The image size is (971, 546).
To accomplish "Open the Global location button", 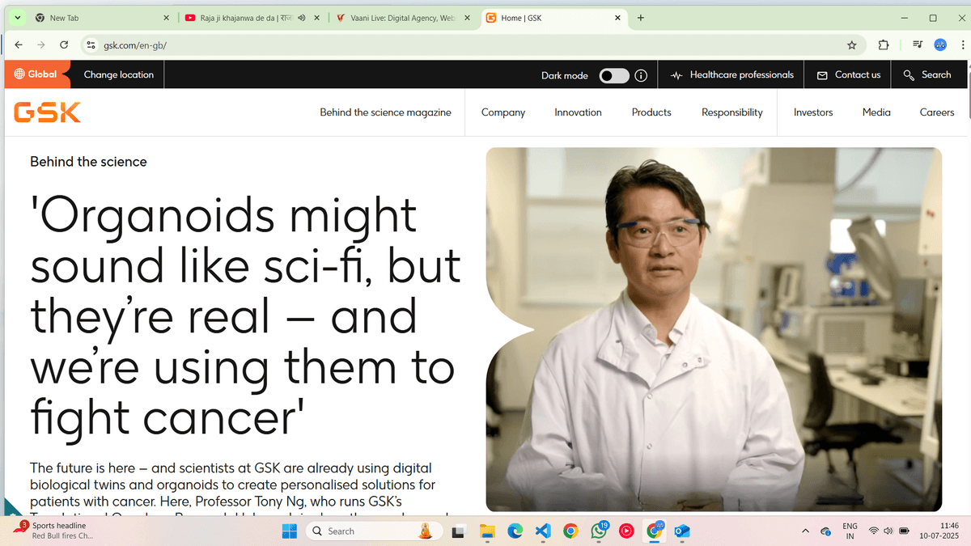I will (36, 74).
